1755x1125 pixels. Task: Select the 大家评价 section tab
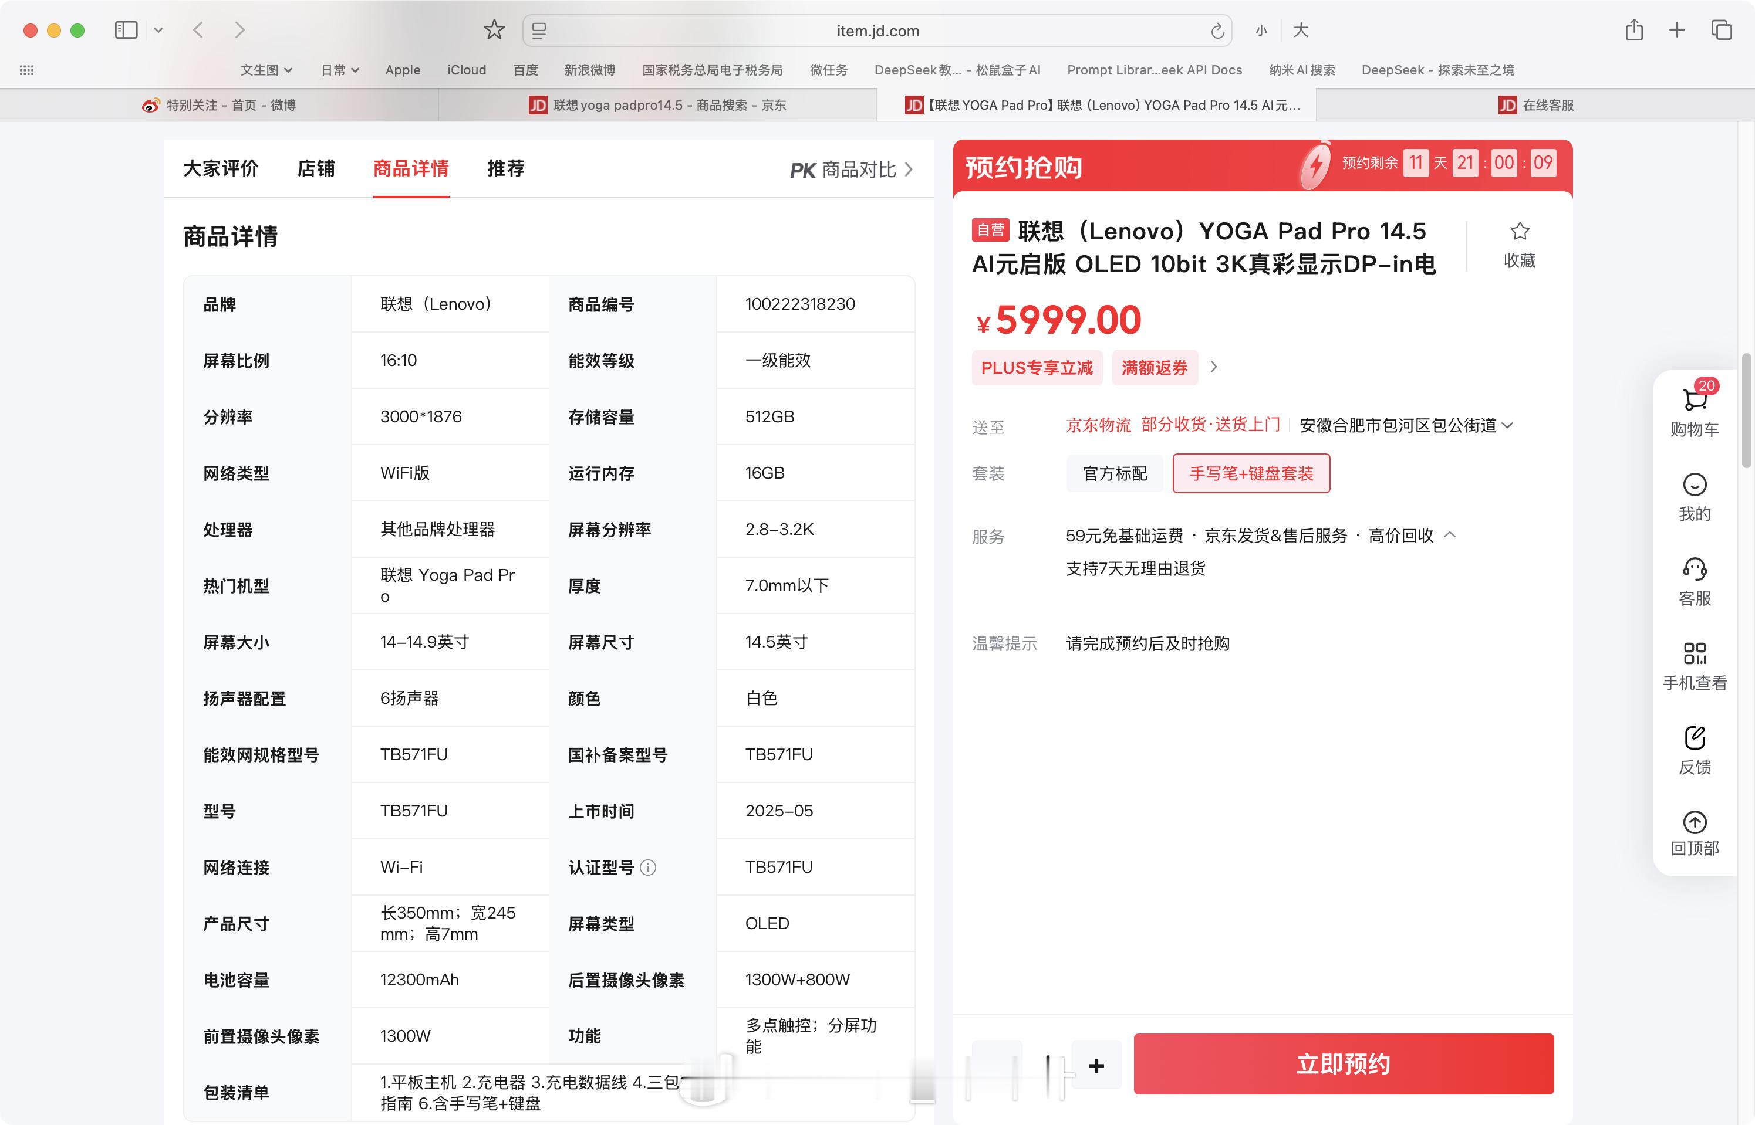221,169
